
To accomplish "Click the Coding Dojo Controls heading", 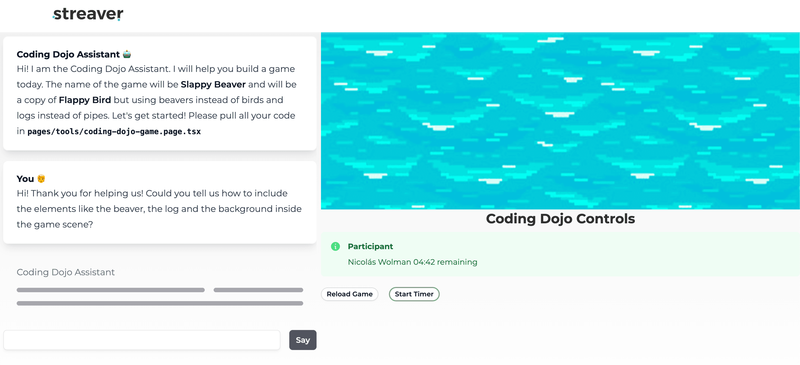I will [560, 219].
